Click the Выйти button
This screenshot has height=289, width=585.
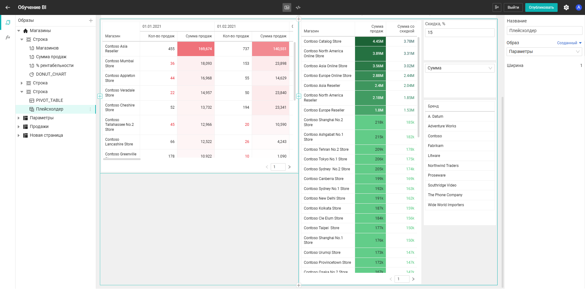tap(513, 7)
